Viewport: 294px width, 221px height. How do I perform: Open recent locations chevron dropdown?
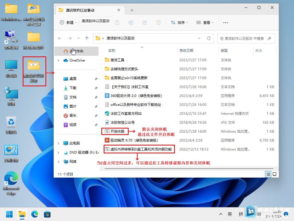click(79, 38)
